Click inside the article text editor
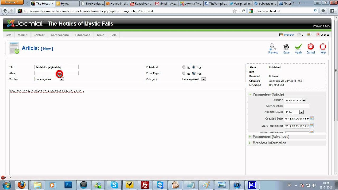This screenshot has width=338, height=190. coord(127,132)
